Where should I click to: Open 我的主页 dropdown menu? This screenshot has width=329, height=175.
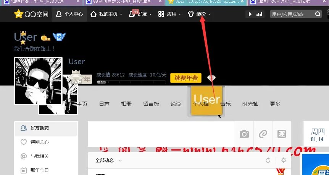point(106,14)
